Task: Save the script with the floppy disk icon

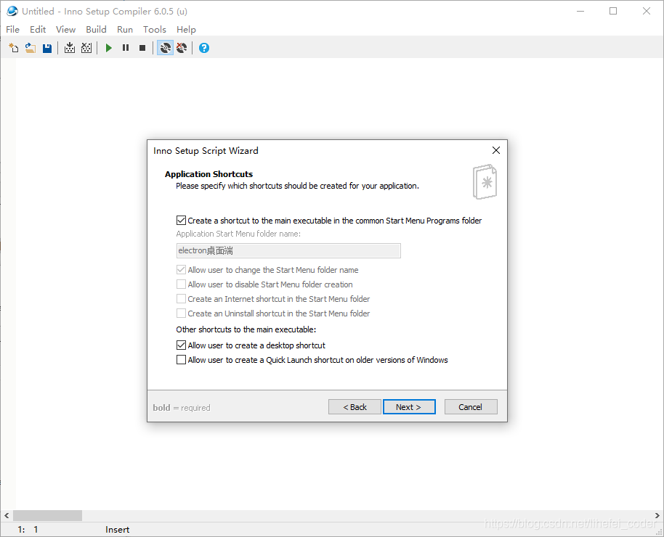Action: (x=47, y=48)
